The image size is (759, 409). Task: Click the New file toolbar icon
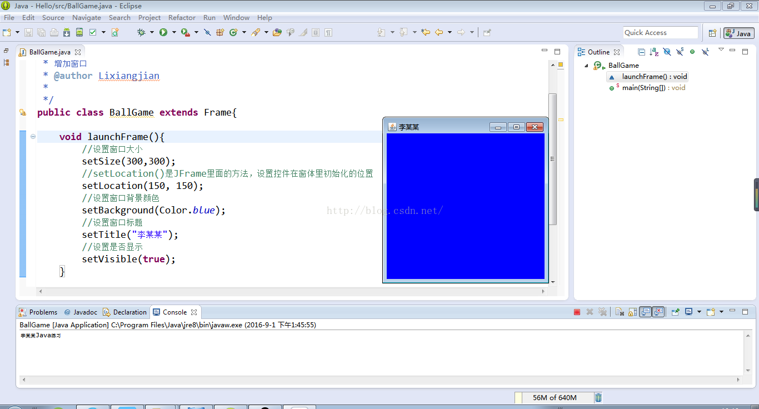[7, 32]
